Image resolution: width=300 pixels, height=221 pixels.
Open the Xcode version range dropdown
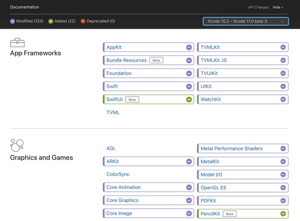(x=246, y=21)
